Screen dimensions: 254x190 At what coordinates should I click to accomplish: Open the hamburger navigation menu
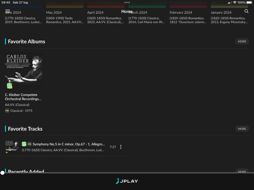[x=8, y=11]
